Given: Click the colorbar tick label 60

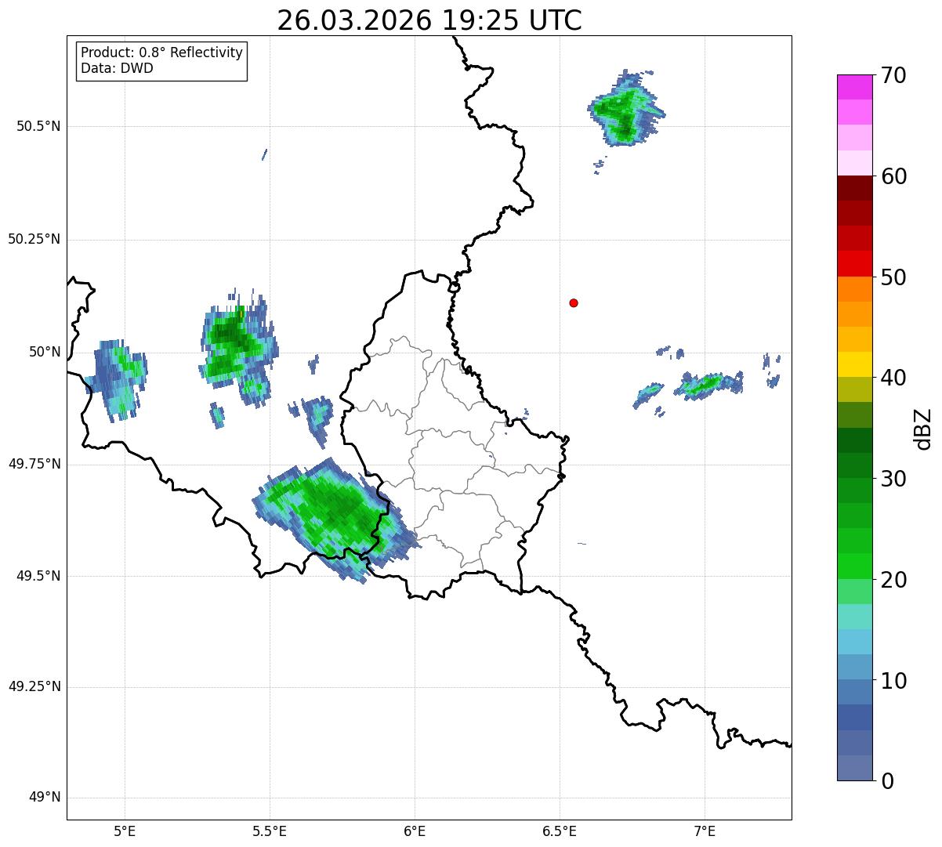Looking at the screenshot, I should click(893, 176).
